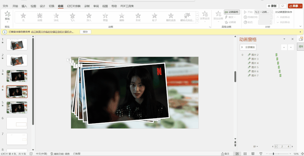Switch to the 插入 (Insert) tab
Screen dimensions: 304x156
24,6
